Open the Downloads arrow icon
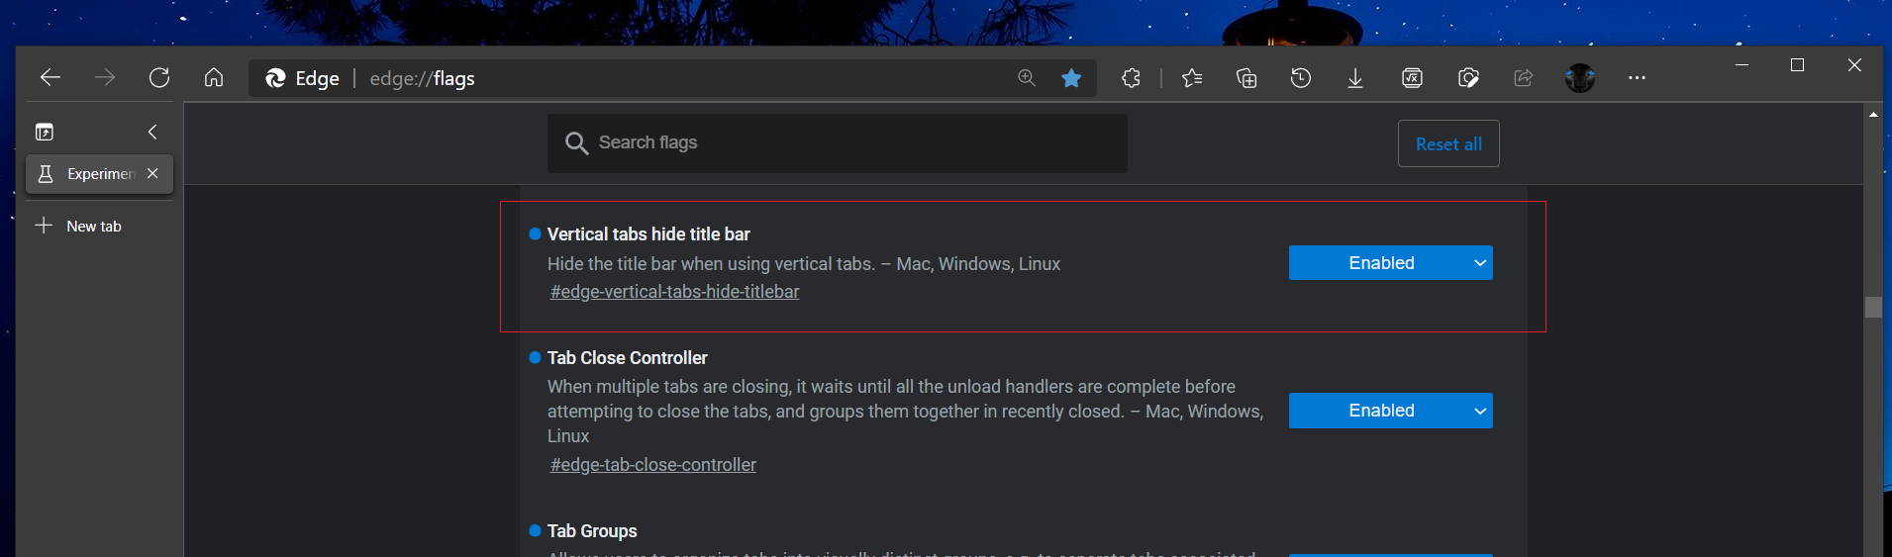The width and height of the screenshot is (1892, 557). 1355,78
